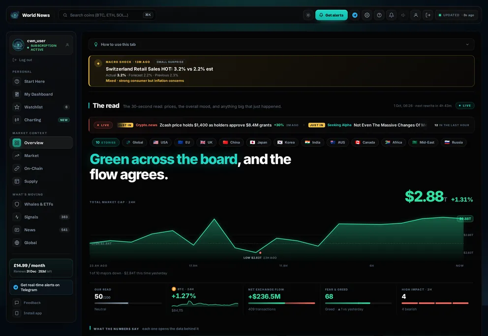Click the red LIVE ticker badge
Image resolution: width=488 pixels, height=336 pixels.
click(103, 125)
